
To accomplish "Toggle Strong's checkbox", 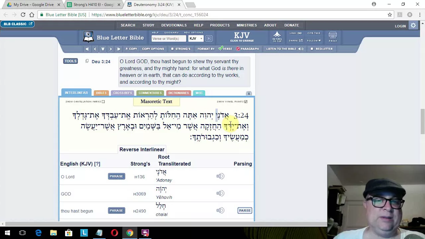I will [x=172, y=49].
